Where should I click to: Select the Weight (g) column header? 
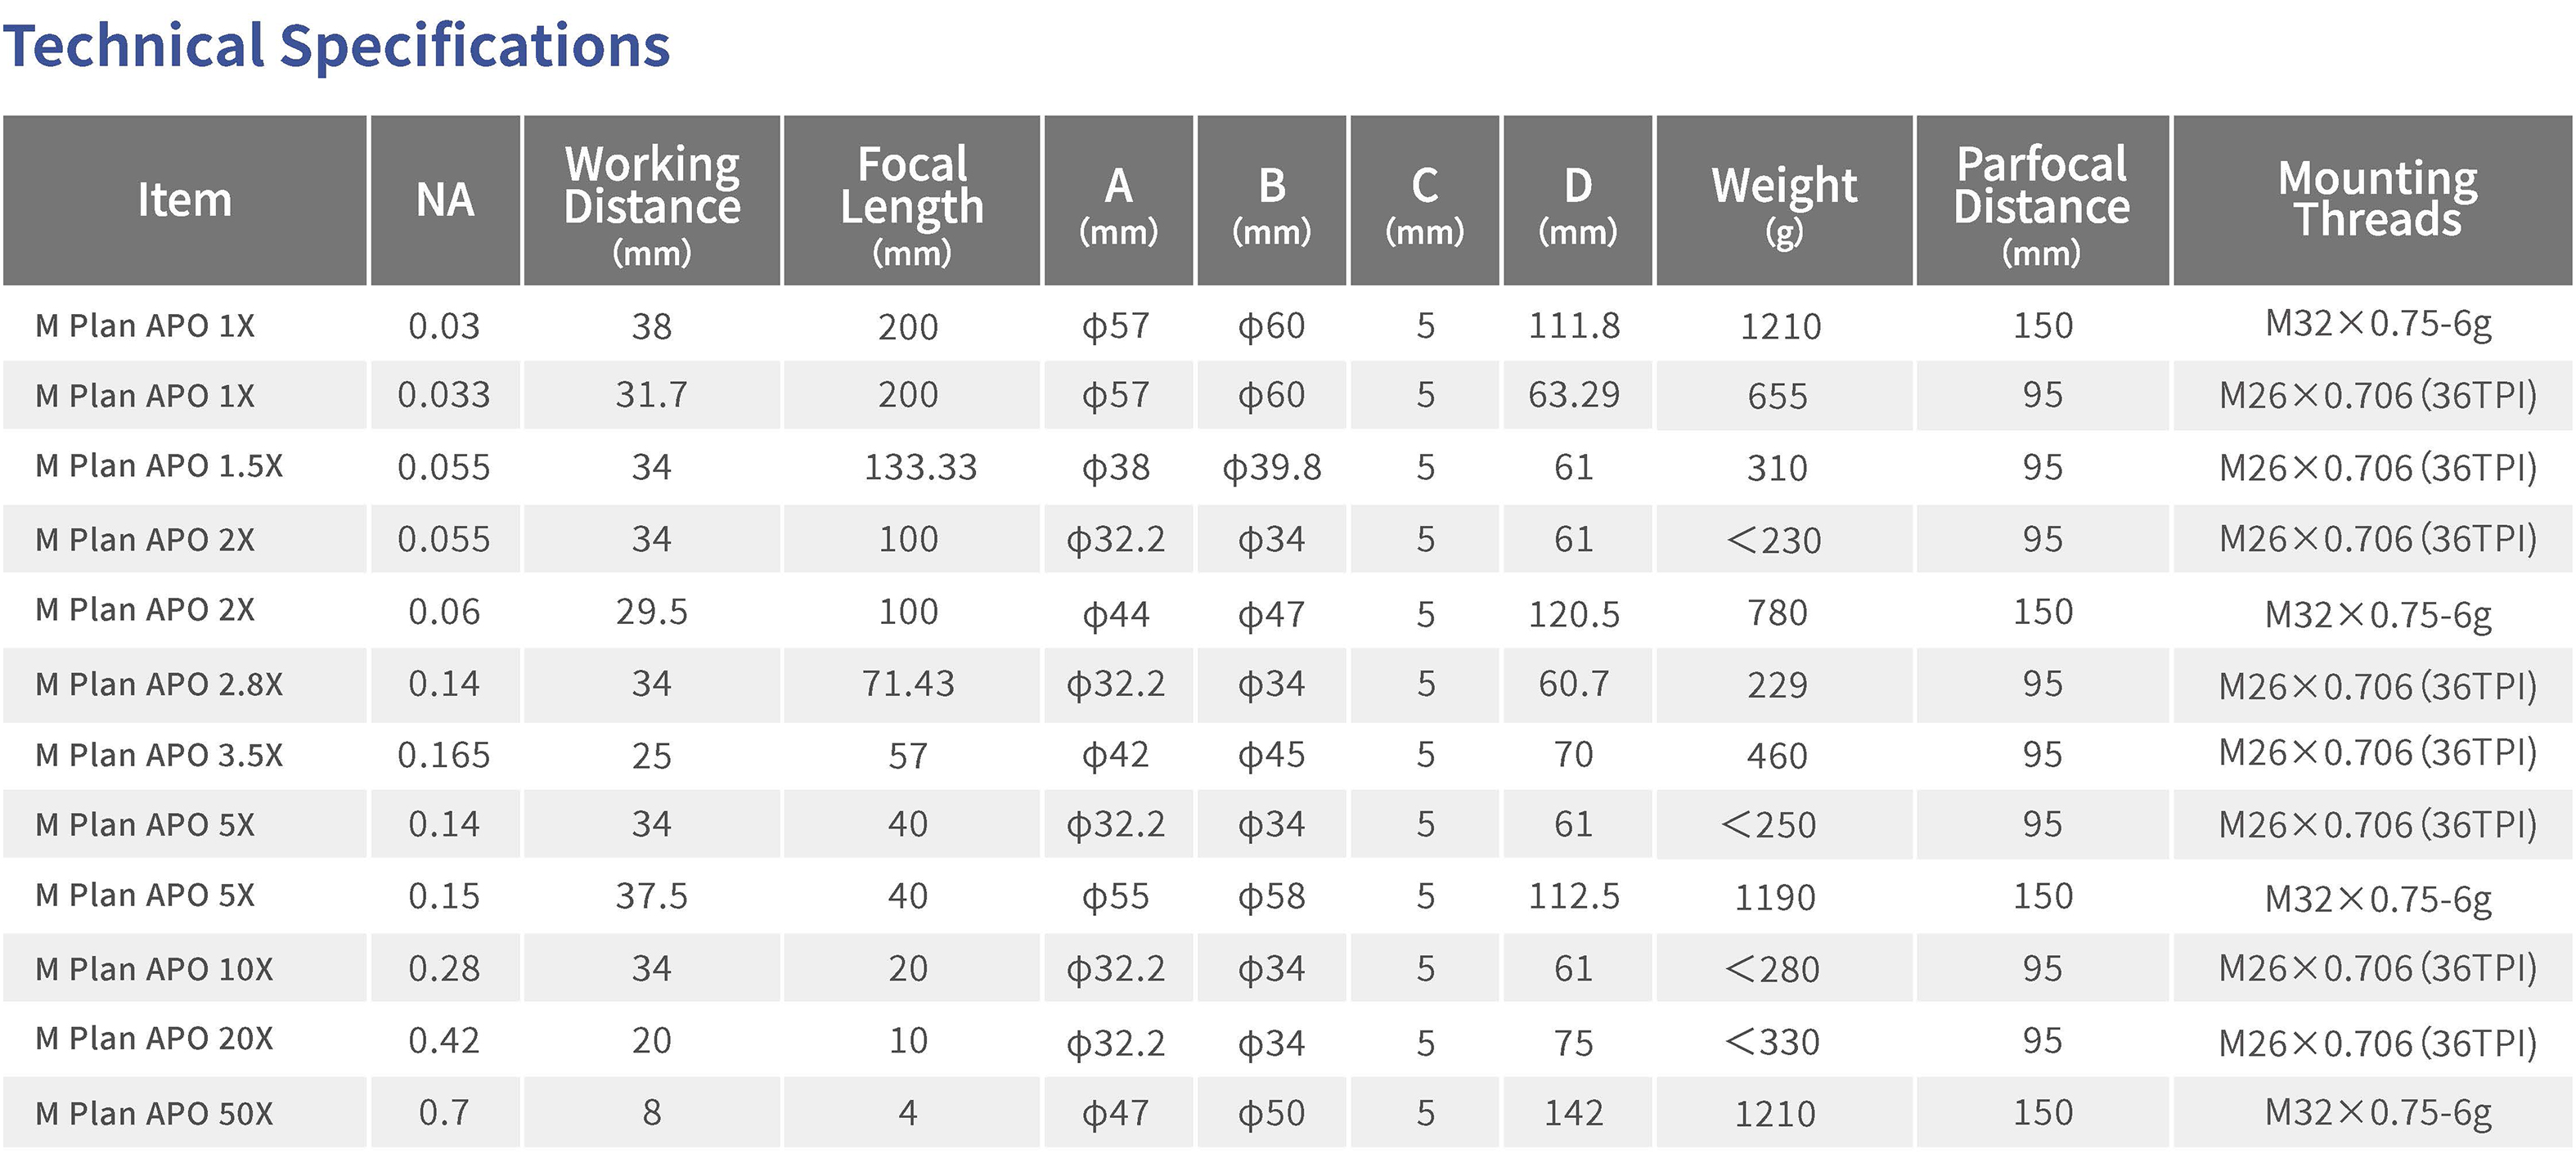1784,200
